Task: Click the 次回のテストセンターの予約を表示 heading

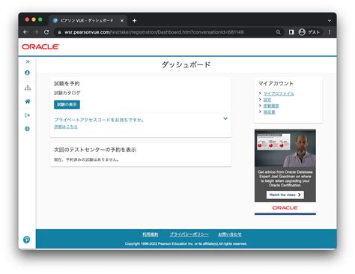Action: click(x=95, y=150)
